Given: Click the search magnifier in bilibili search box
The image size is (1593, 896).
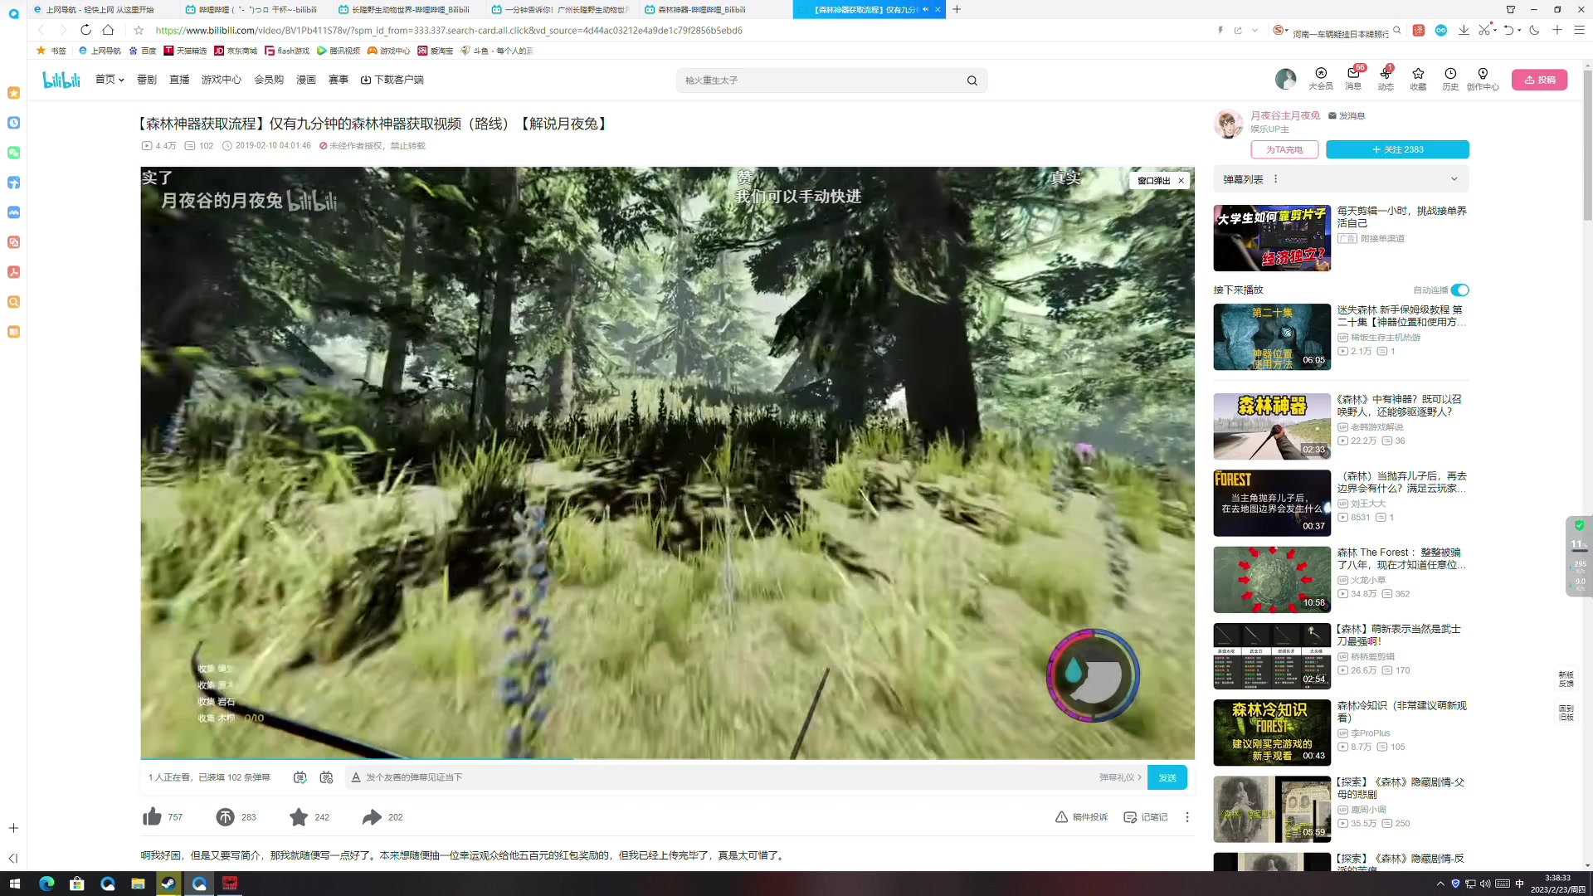Looking at the screenshot, I should point(972,80).
